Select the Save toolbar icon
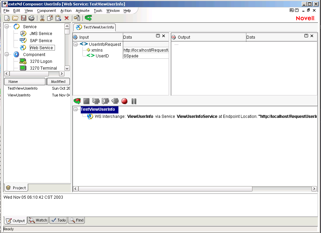Viewport: 321px width, 233px height. pyautogui.click(x=23, y=18)
